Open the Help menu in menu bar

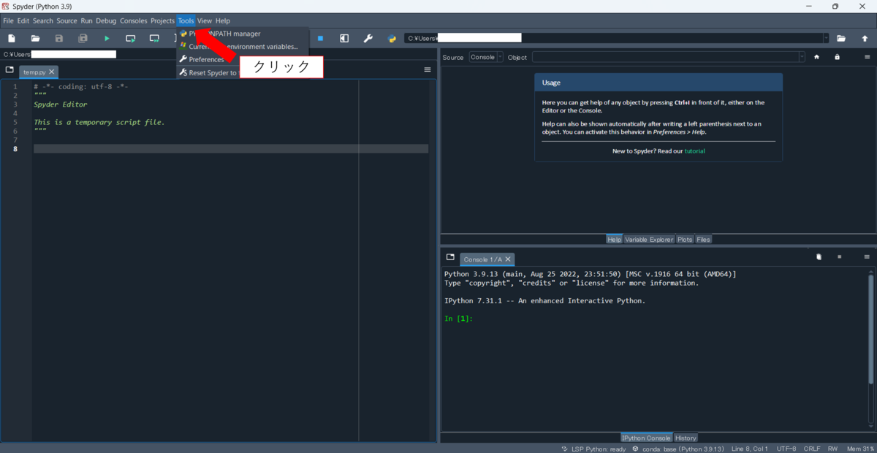[x=222, y=21]
